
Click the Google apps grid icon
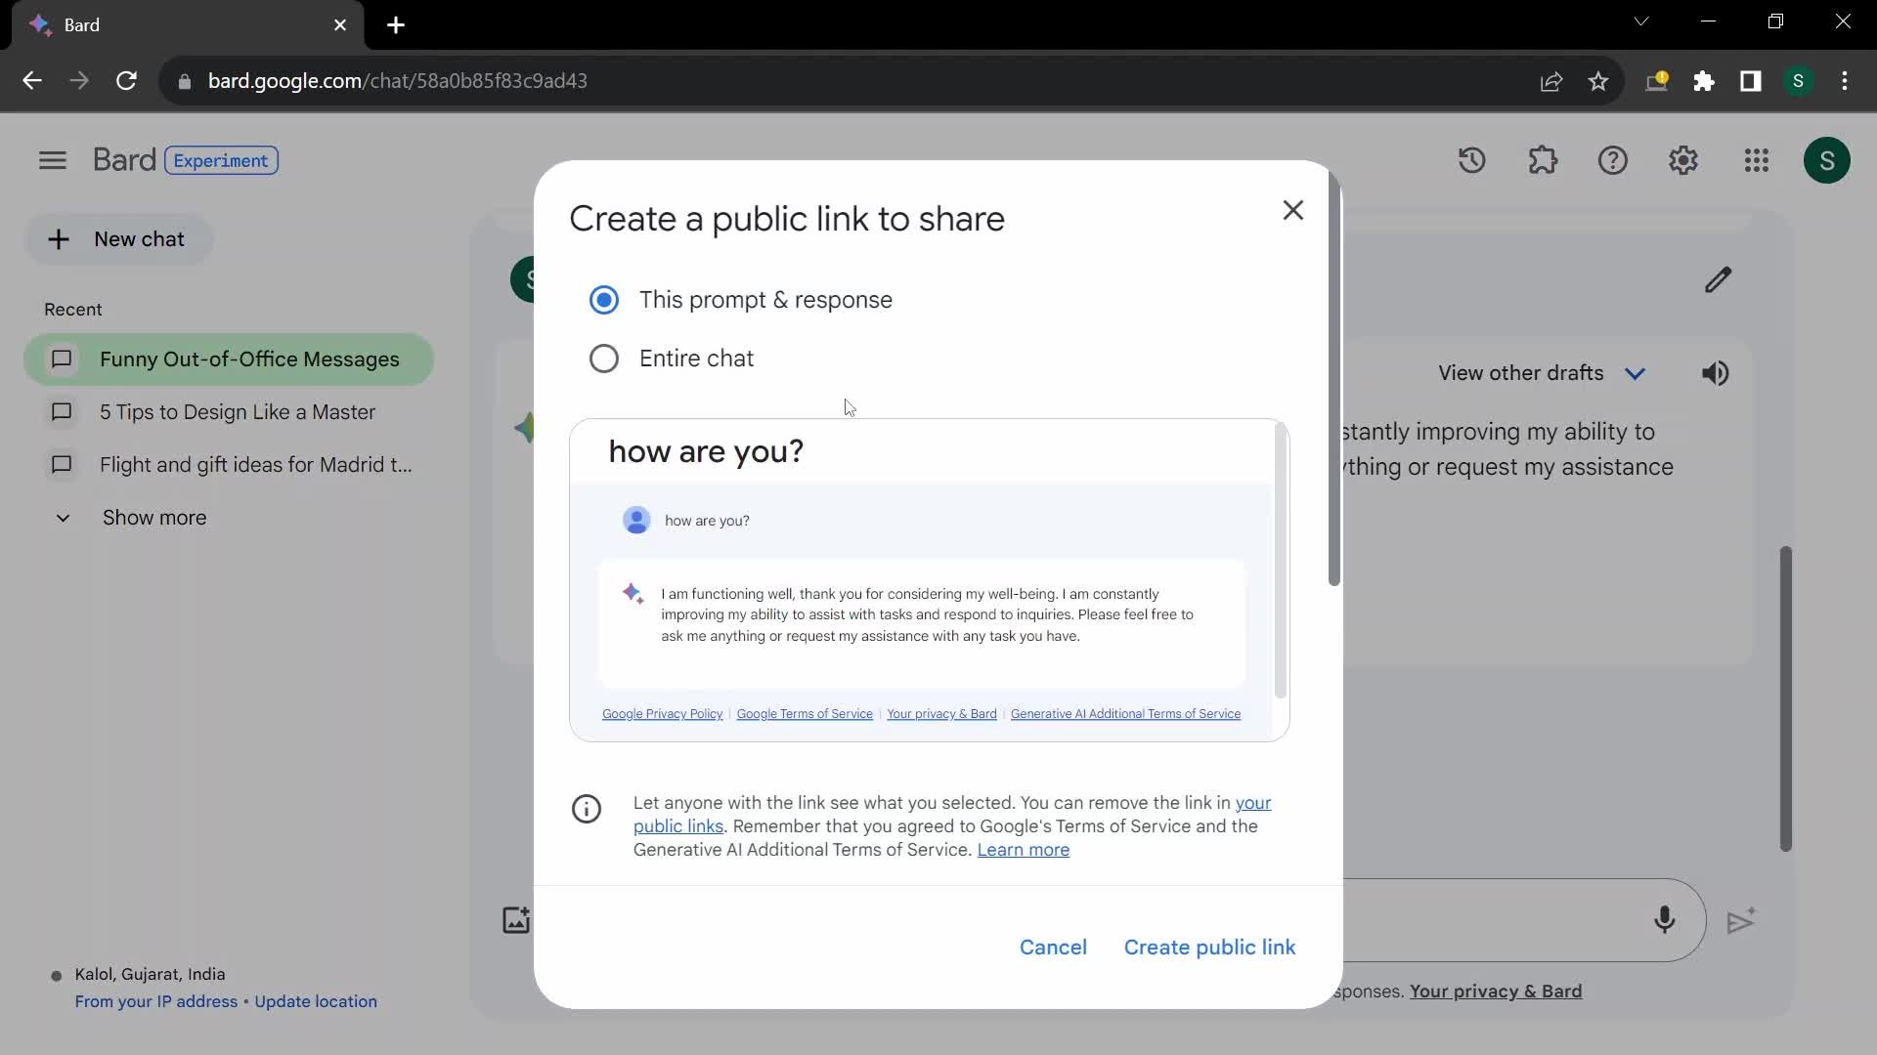coord(1756,160)
